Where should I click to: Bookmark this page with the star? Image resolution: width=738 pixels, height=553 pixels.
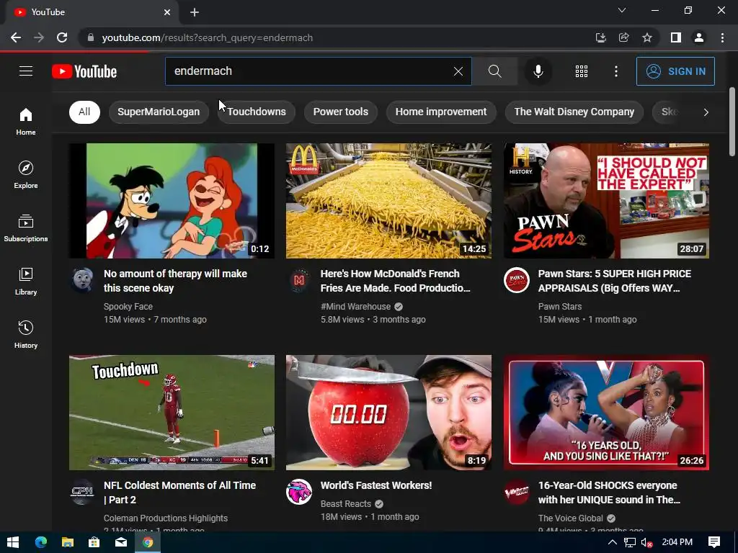coord(647,37)
